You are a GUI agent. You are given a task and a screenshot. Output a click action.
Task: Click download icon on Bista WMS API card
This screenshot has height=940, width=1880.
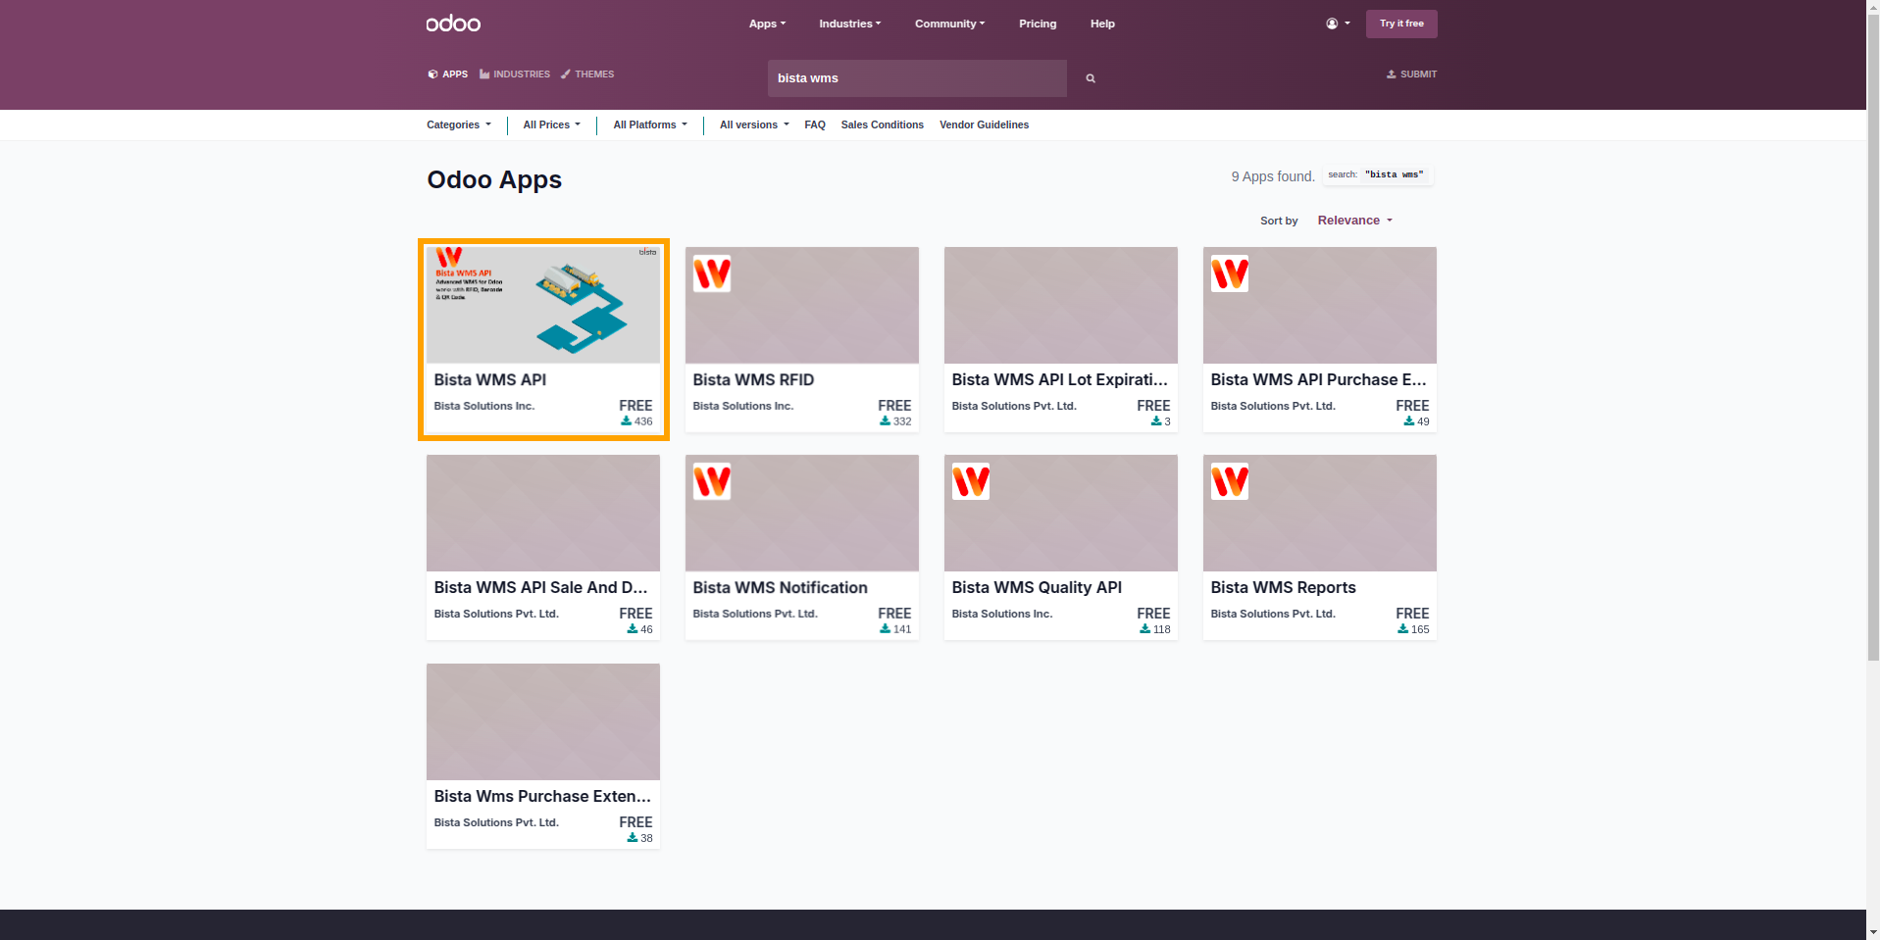[x=626, y=421]
